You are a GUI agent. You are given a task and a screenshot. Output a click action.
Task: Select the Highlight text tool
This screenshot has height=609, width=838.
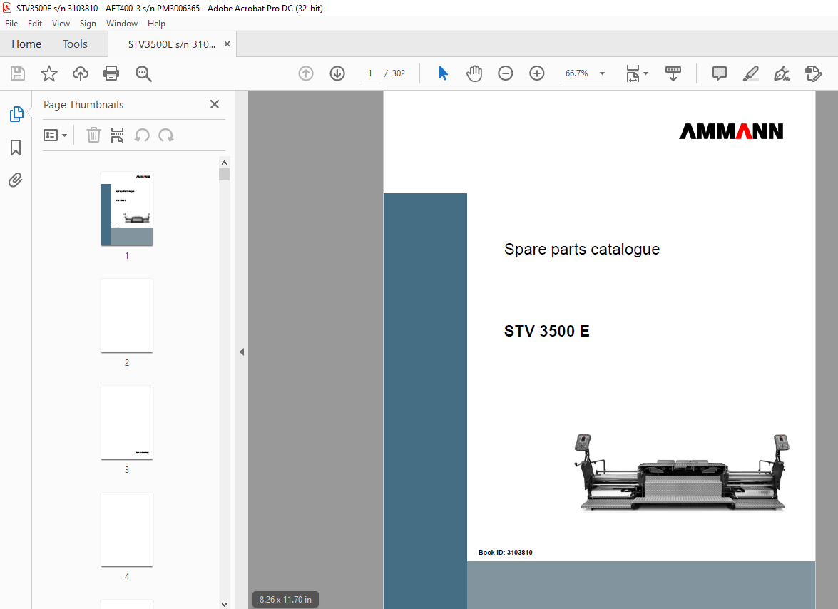click(x=751, y=73)
